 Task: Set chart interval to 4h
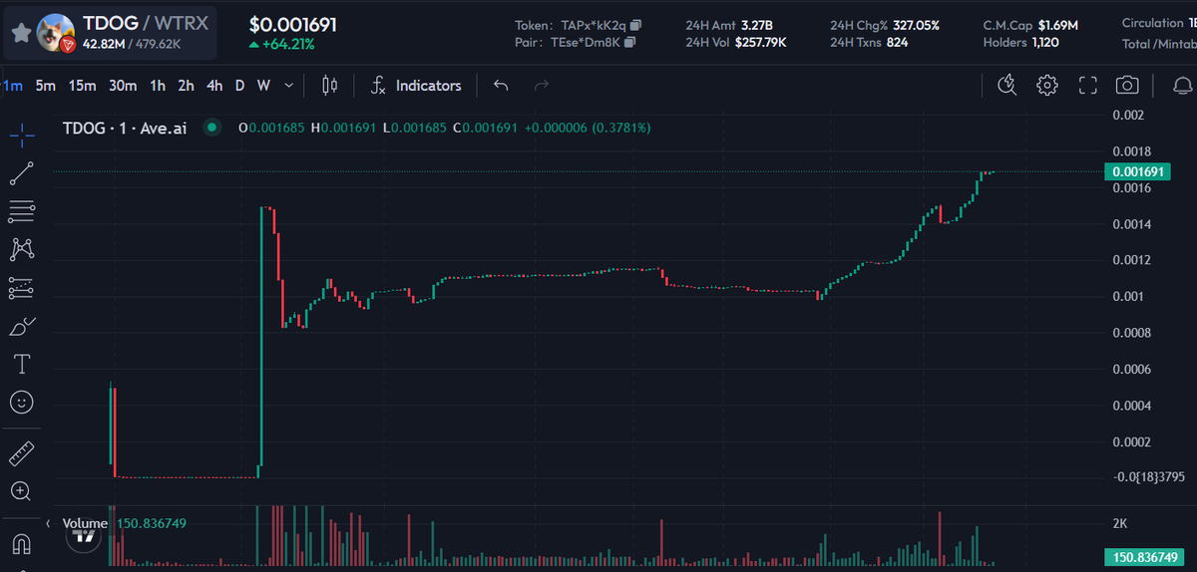pyautogui.click(x=214, y=86)
